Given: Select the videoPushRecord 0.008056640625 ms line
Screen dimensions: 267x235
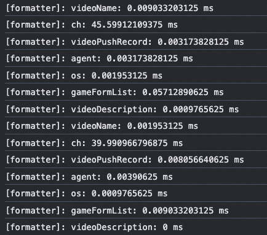Looking at the screenshot, I should pos(125,160).
